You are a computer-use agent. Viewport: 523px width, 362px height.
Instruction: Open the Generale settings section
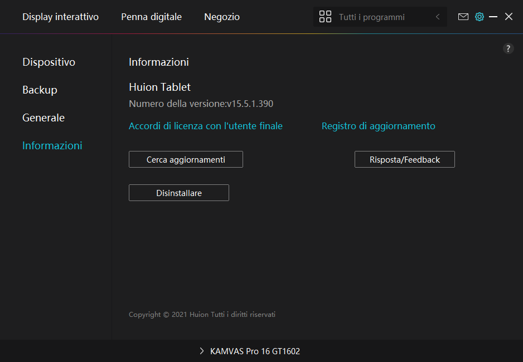43,118
